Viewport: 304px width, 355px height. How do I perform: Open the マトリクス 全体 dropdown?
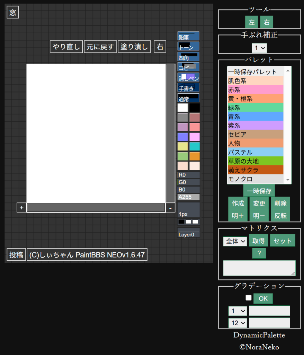pos(235,241)
